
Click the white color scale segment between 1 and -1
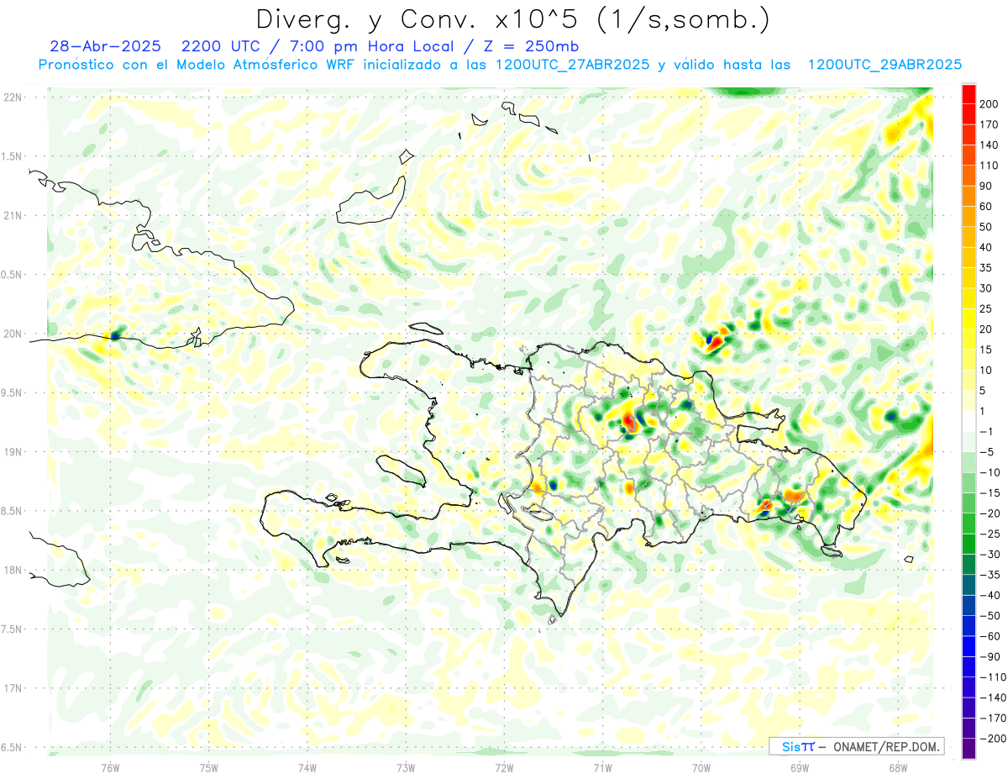click(969, 422)
